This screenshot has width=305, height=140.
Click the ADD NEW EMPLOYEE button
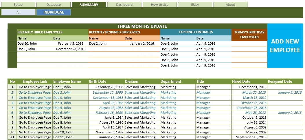click(285, 46)
